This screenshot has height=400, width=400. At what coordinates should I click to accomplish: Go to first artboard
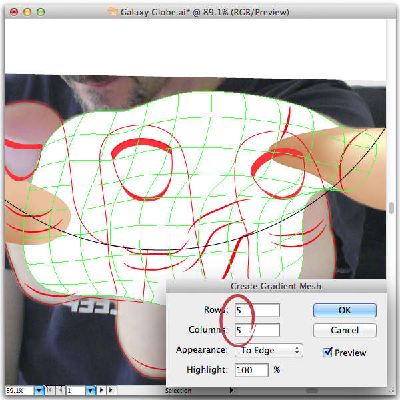(x=50, y=390)
